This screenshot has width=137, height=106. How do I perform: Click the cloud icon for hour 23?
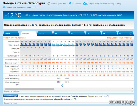[104, 45]
